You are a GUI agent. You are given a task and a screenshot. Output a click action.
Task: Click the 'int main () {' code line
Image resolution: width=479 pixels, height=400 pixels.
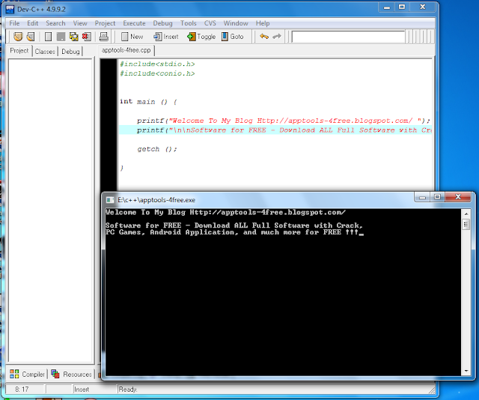[148, 102]
